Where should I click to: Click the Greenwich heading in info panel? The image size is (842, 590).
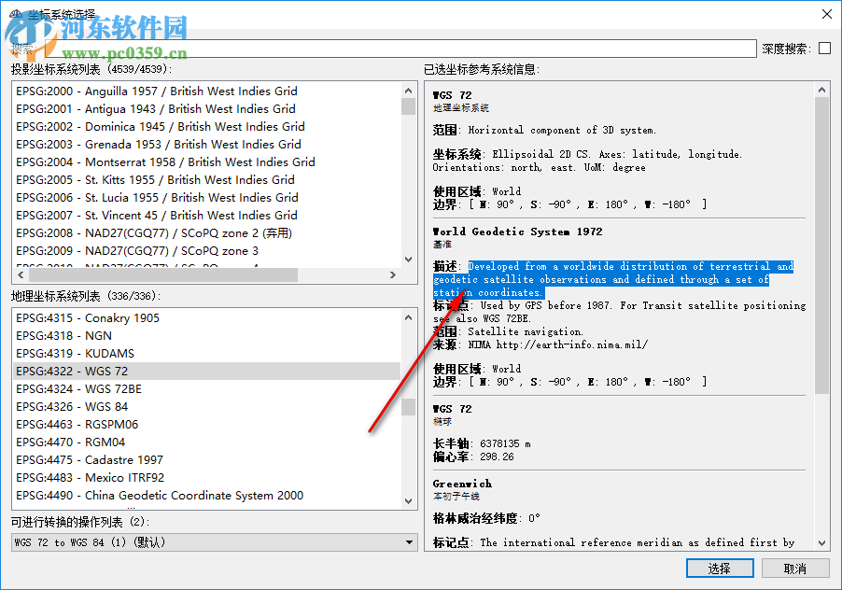pyautogui.click(x=462, y=484)
